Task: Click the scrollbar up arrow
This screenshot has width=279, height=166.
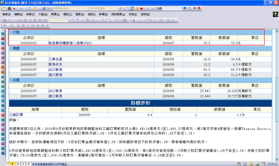Action: 277,31
